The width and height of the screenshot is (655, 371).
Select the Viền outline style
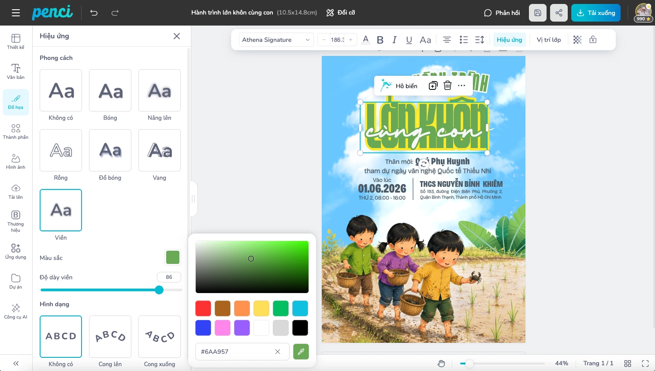[61, 210]
